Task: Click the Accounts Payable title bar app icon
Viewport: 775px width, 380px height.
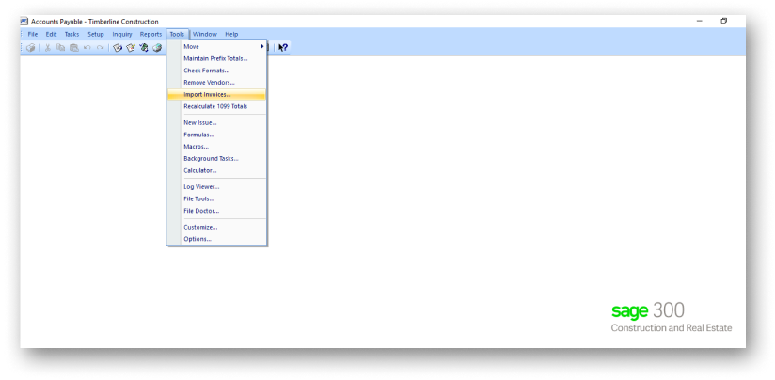Action: tap(24, 22)
